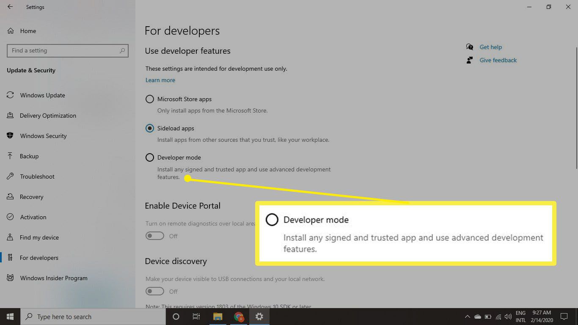
Task: Open the Windows Security page
Action: tap(44, 136)
